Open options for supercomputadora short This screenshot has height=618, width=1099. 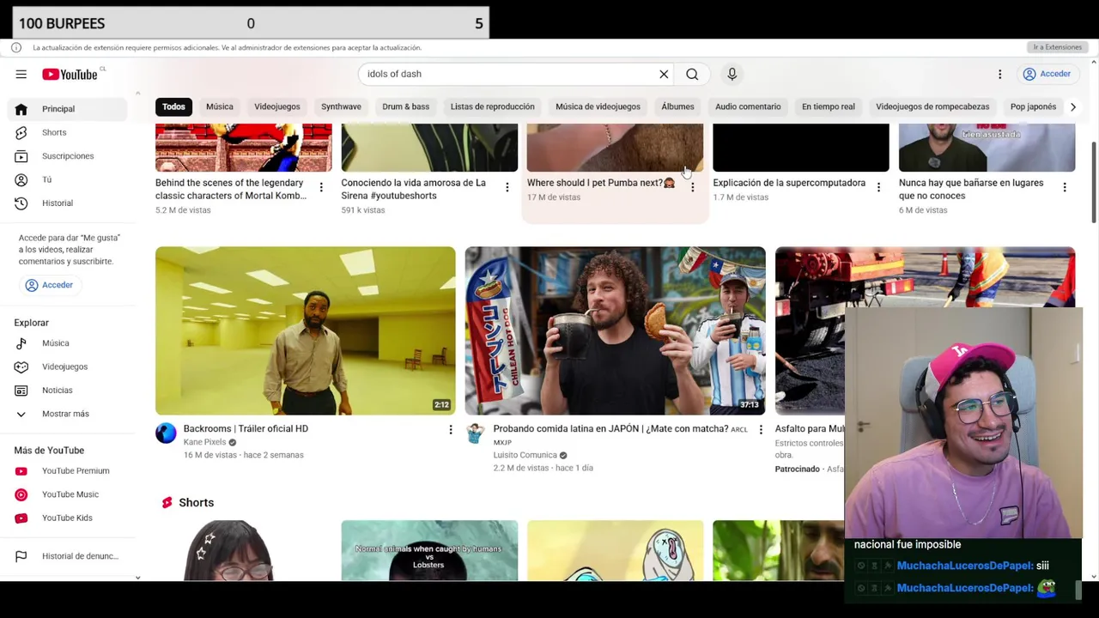[x=878, y=187]
